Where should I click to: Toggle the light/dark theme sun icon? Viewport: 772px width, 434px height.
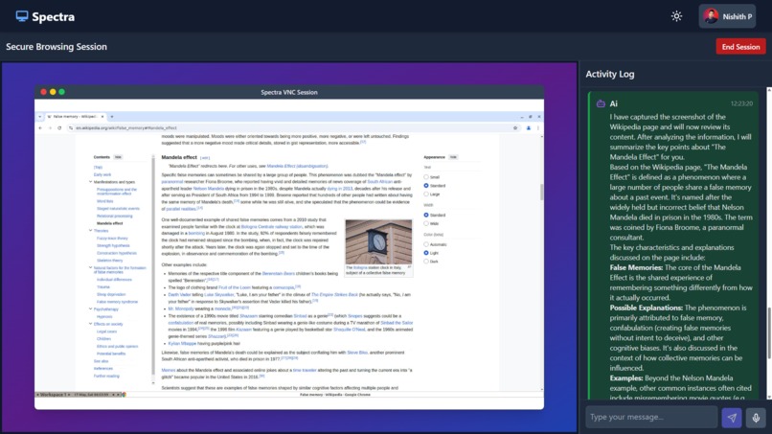click(x=676, y=16)
